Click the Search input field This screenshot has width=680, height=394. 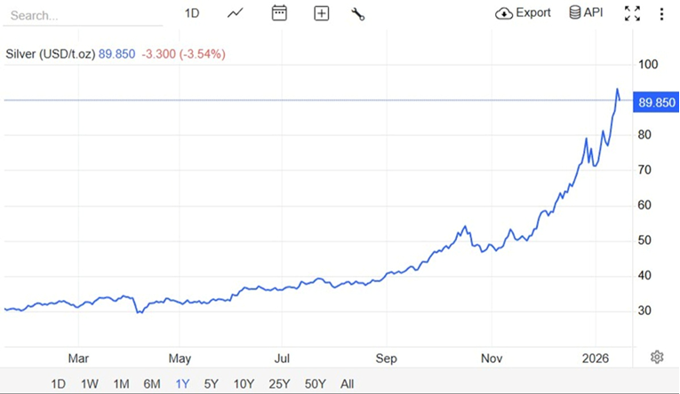(x=80, y=15)
